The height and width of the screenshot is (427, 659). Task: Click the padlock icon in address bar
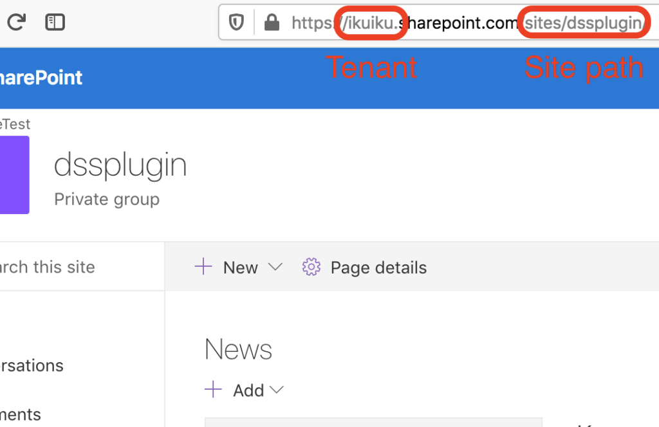[272, 22]
